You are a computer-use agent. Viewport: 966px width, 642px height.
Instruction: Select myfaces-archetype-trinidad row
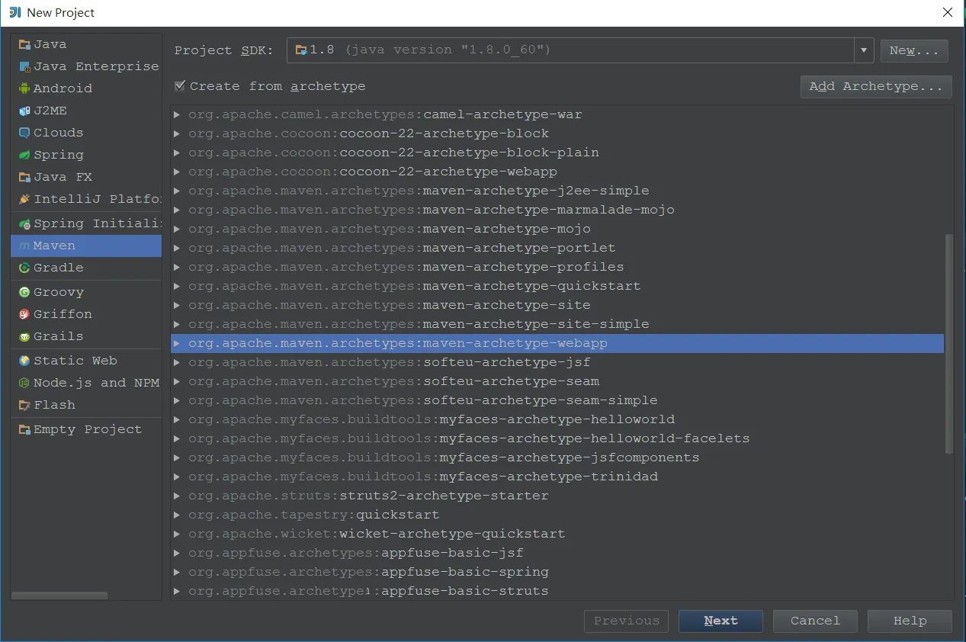[557, 477]
